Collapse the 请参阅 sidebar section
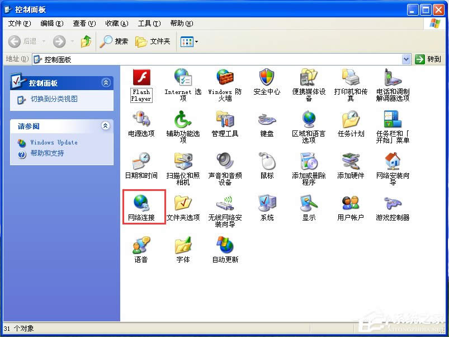Viewport: 449px width, 337px height. point(106,126)
